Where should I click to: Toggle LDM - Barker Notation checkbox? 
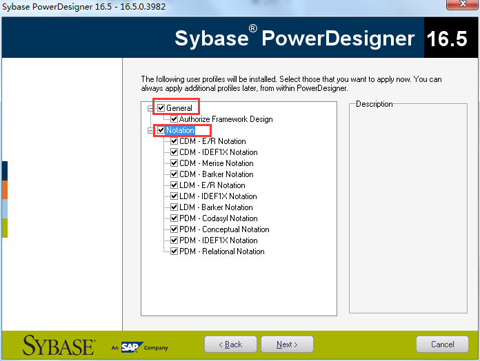pyautogui.click(x=174, y=207)
